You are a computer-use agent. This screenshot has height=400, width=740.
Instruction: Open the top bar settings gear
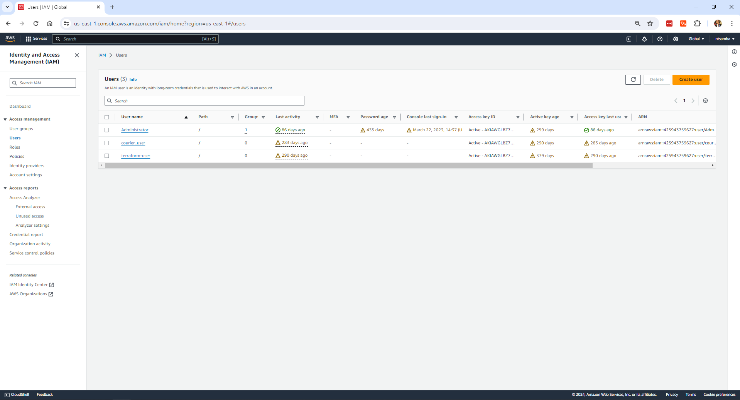[676, 38]
